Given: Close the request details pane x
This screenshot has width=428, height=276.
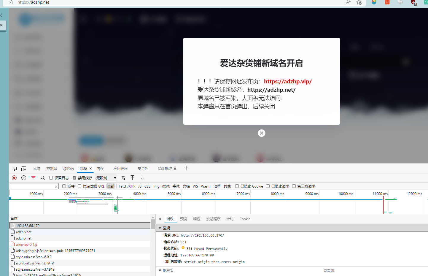Looking at the screenshot, I should 160,219.
